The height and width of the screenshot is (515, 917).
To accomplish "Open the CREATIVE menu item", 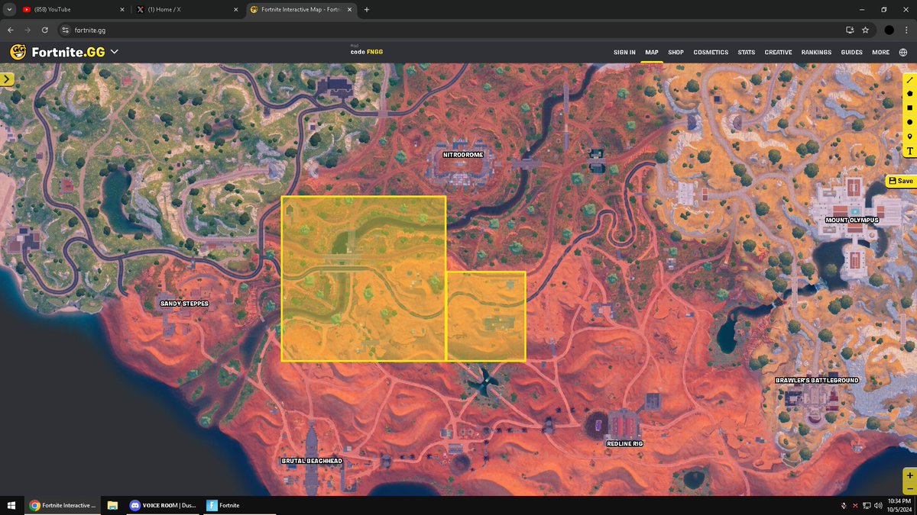I will [778, 53].
